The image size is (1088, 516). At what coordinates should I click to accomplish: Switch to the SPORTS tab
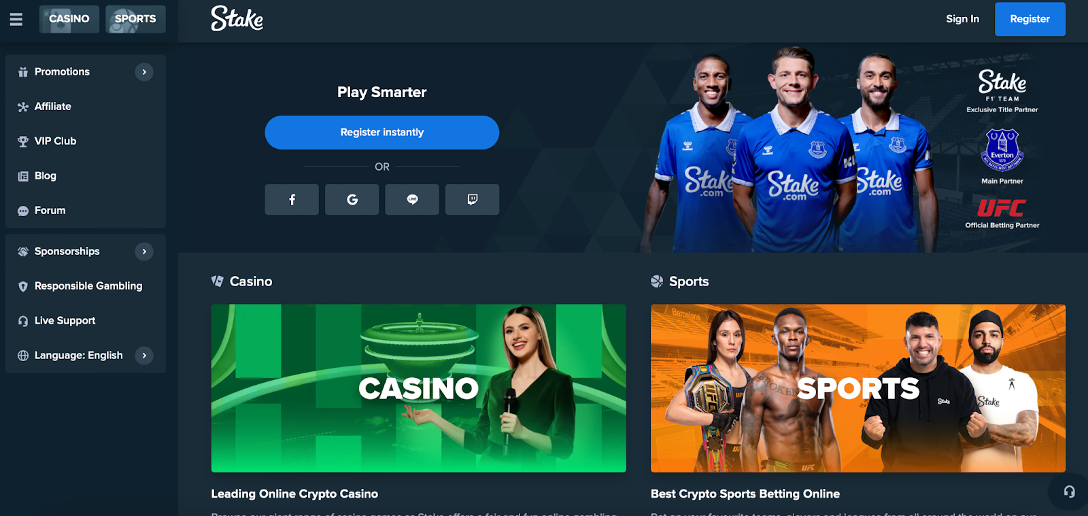pos(135,19)
